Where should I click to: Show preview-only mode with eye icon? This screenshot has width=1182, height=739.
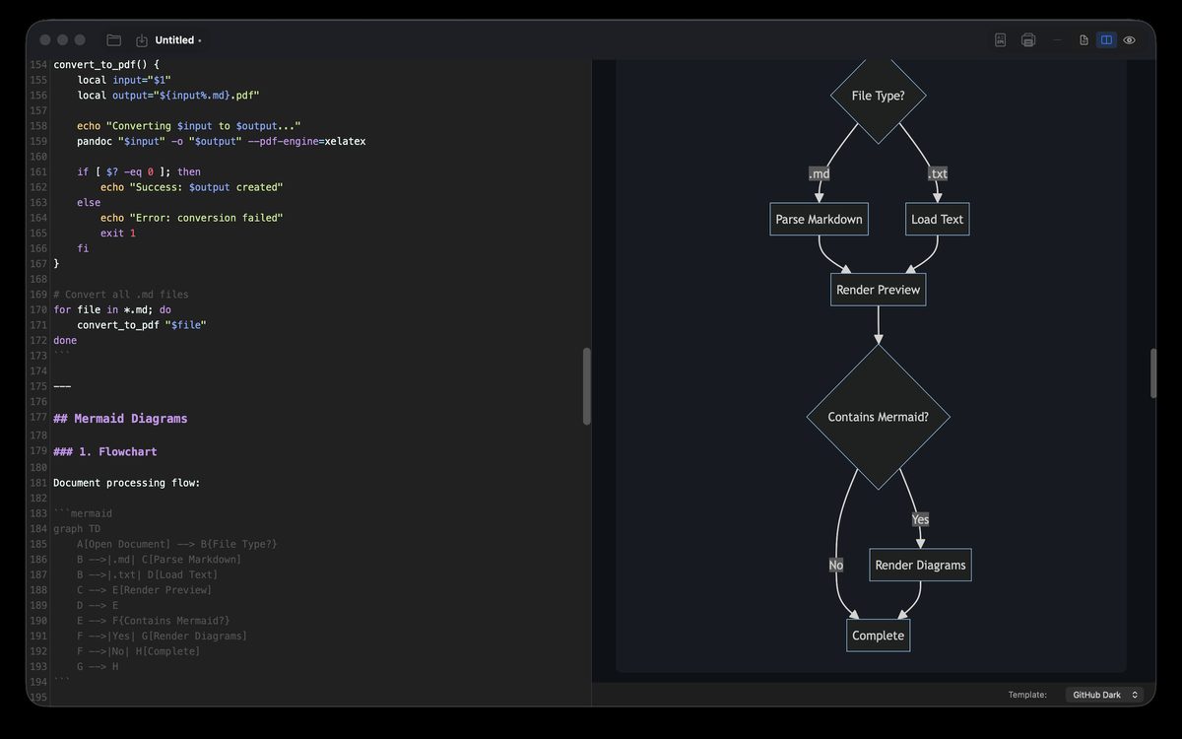click(1129, 40)
